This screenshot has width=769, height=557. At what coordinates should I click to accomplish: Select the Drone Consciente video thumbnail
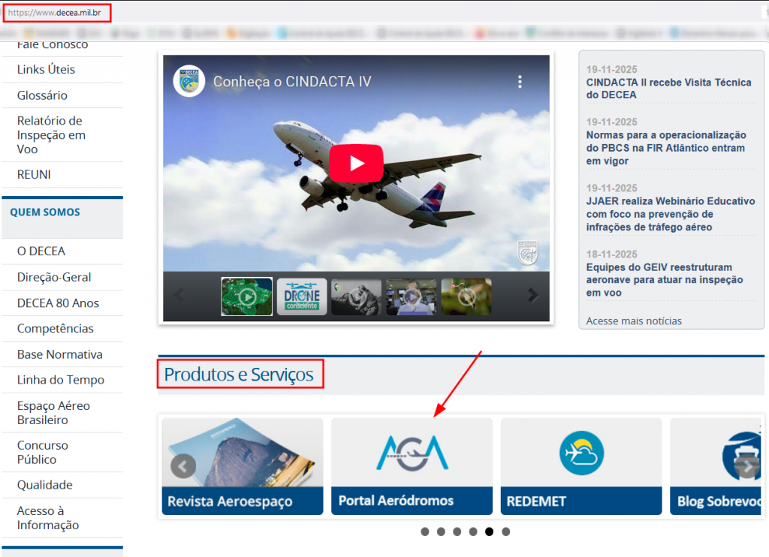click(x=302, y=297)
